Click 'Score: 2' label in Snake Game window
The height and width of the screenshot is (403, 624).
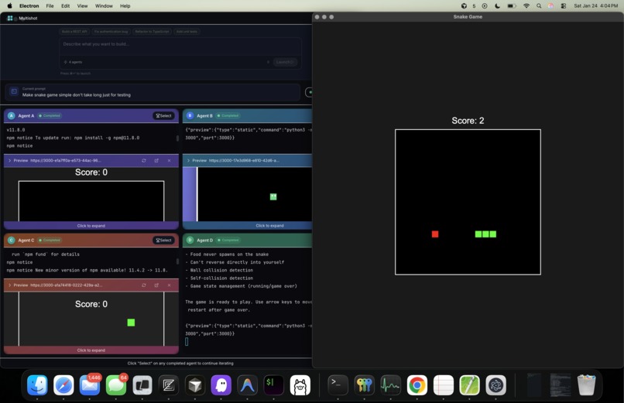point(468,121)
